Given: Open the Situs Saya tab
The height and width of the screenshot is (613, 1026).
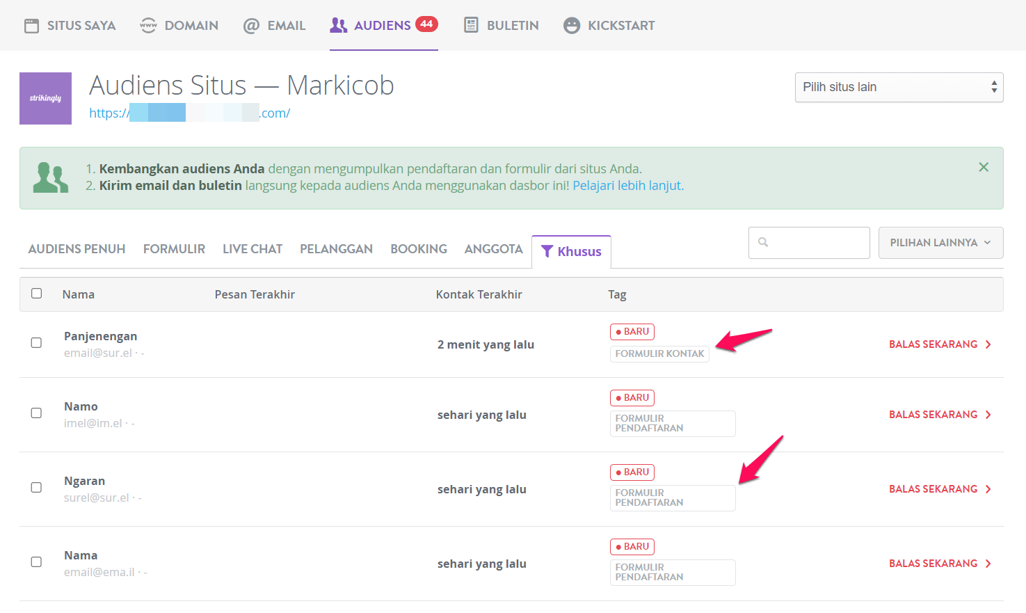Looking at the screenshot, I should click(x=70, y=26).
